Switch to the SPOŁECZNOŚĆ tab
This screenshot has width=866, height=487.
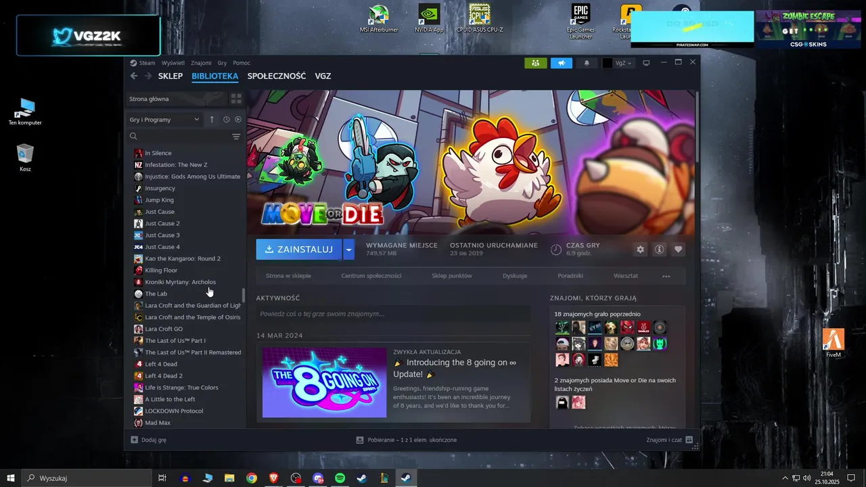pos(277,76)
